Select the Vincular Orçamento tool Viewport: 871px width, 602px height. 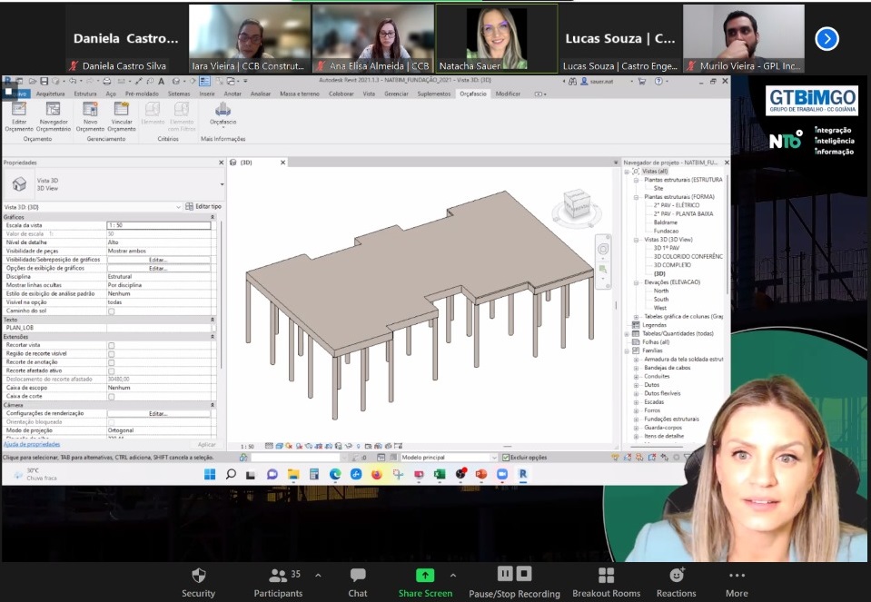(x=121, y=110)
